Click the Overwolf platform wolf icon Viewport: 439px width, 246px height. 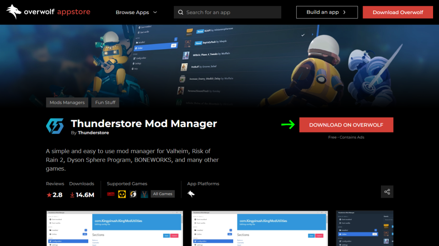(x=191, y=194)
